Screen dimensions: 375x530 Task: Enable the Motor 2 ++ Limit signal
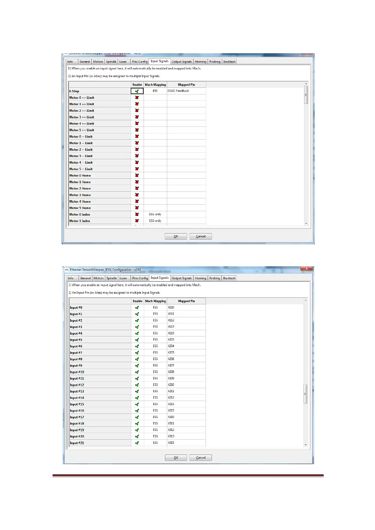pyautogui.click(x=137, y=110)
